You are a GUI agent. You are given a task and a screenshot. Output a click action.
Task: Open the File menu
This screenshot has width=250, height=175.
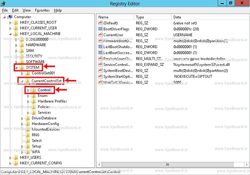point(5,10)
